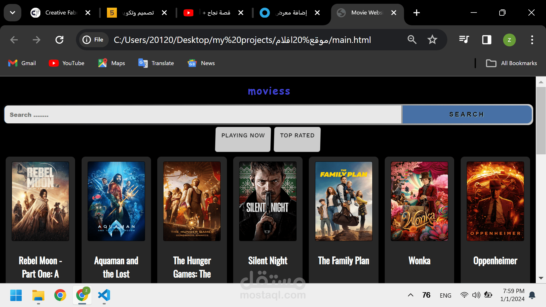Open the media control icon in toolbar
The image size is (546, 307).
[464, 40]
